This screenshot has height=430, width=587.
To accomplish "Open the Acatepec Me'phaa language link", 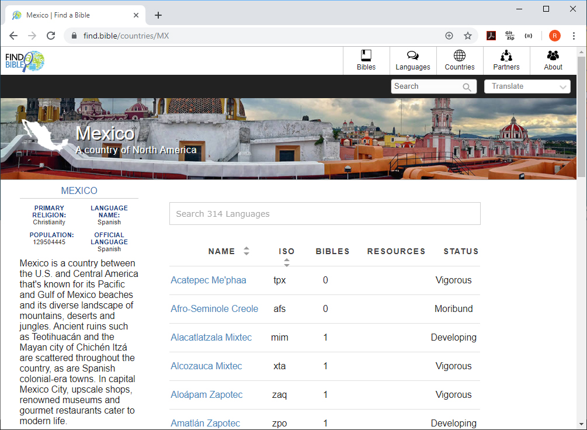I will coord(209,280).
